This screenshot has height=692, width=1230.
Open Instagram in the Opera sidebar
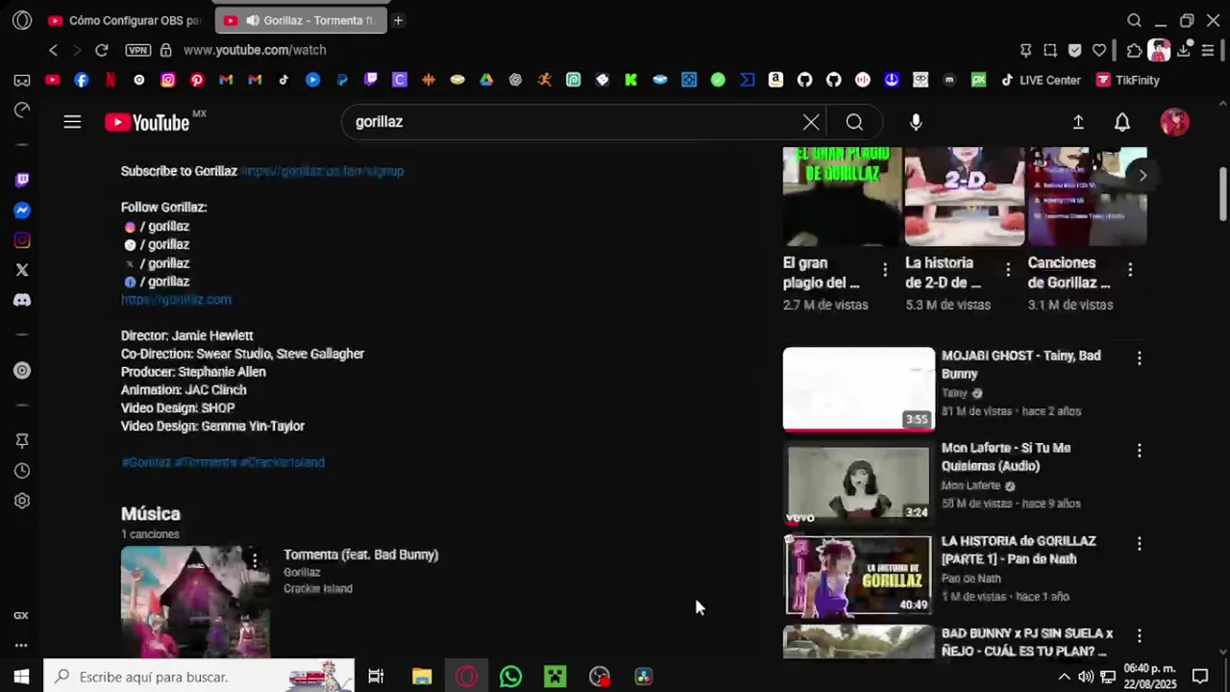point(22,240)
